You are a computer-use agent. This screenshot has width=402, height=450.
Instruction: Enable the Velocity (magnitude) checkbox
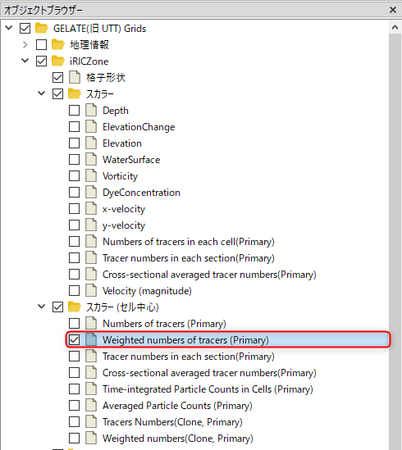tap(74, 290)
